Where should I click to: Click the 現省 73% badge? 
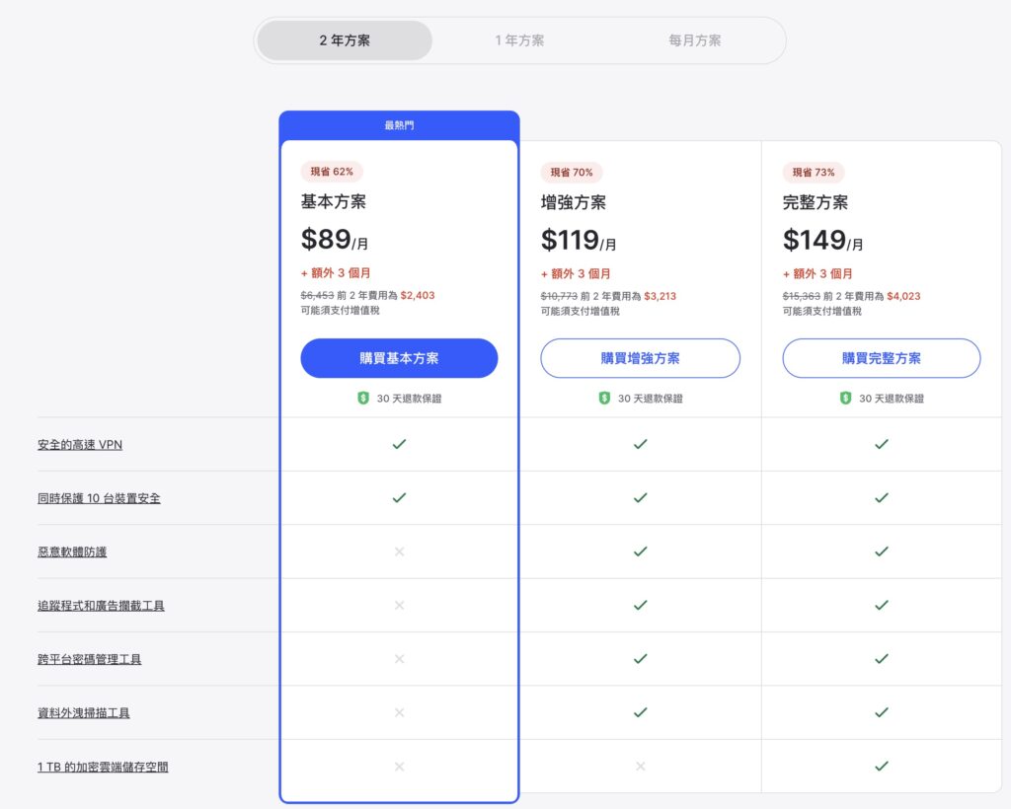814,172
